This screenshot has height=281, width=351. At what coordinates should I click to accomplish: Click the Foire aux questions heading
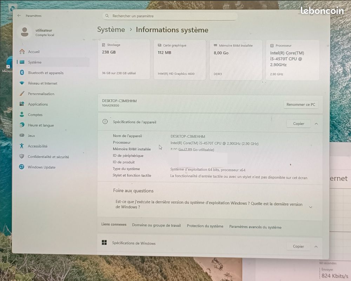[133, 191]
